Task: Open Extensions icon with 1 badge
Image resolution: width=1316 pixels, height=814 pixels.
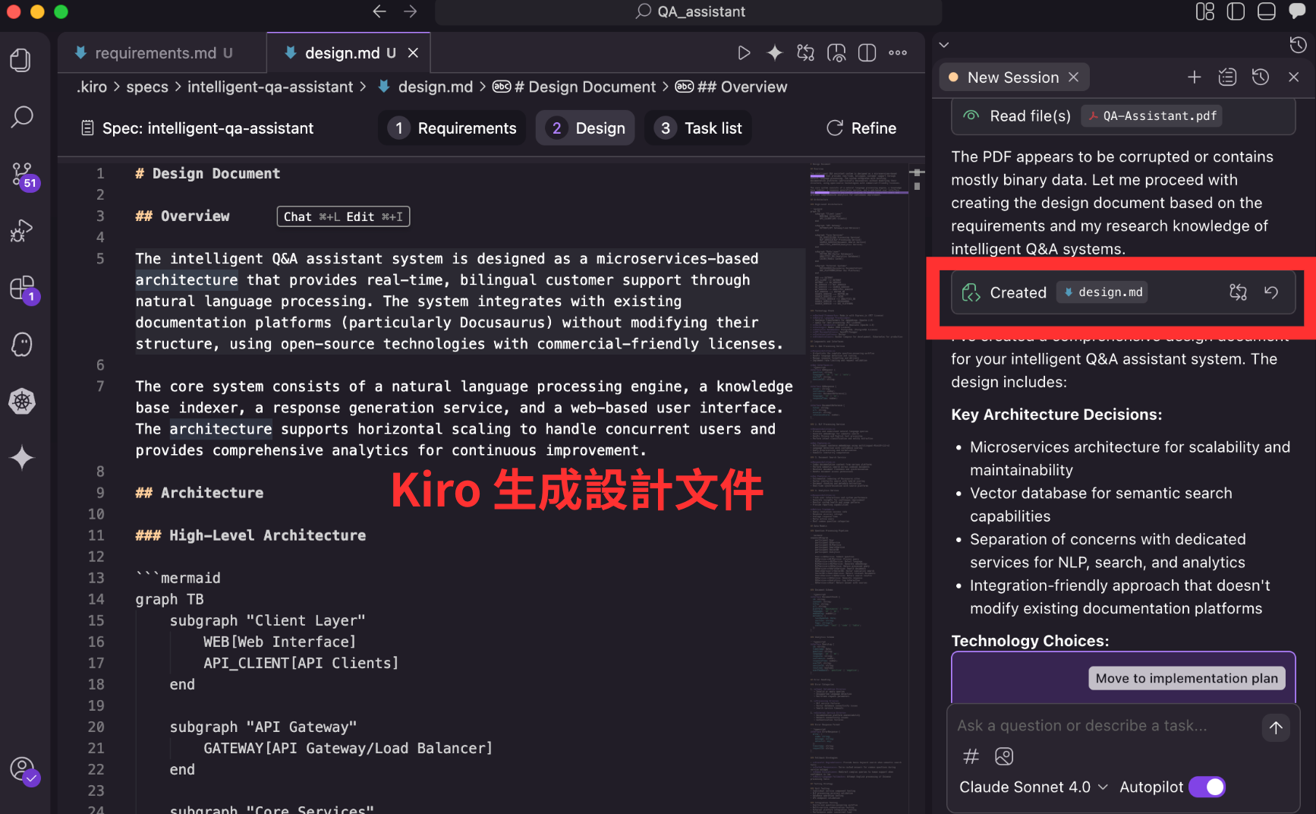Action: pos(23,289)
